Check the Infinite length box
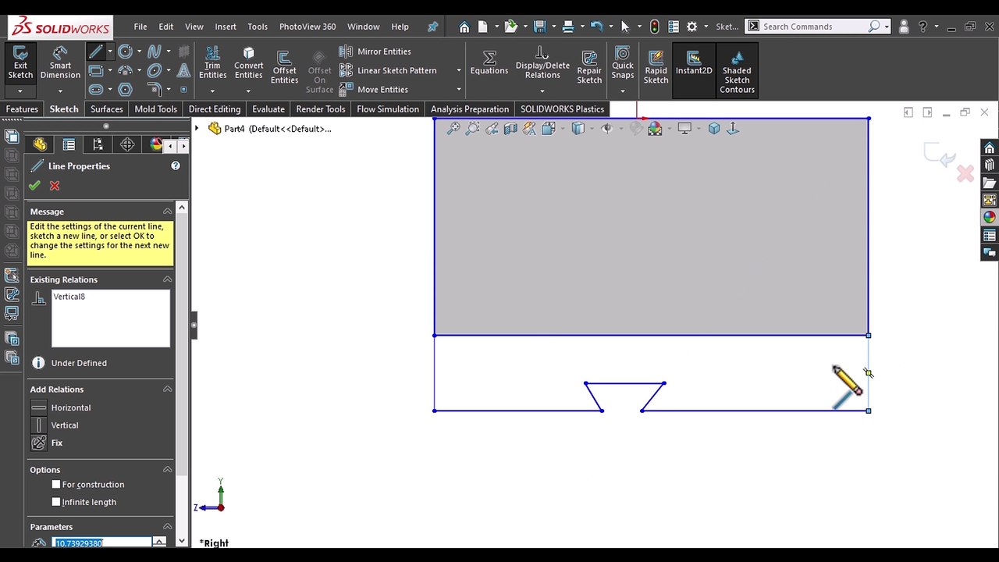This screenshot has height=562, width=999. coord(55,502)
